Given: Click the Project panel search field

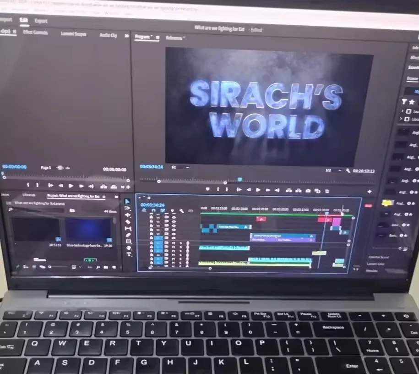Looking at the screenshot, I should 36,210.
